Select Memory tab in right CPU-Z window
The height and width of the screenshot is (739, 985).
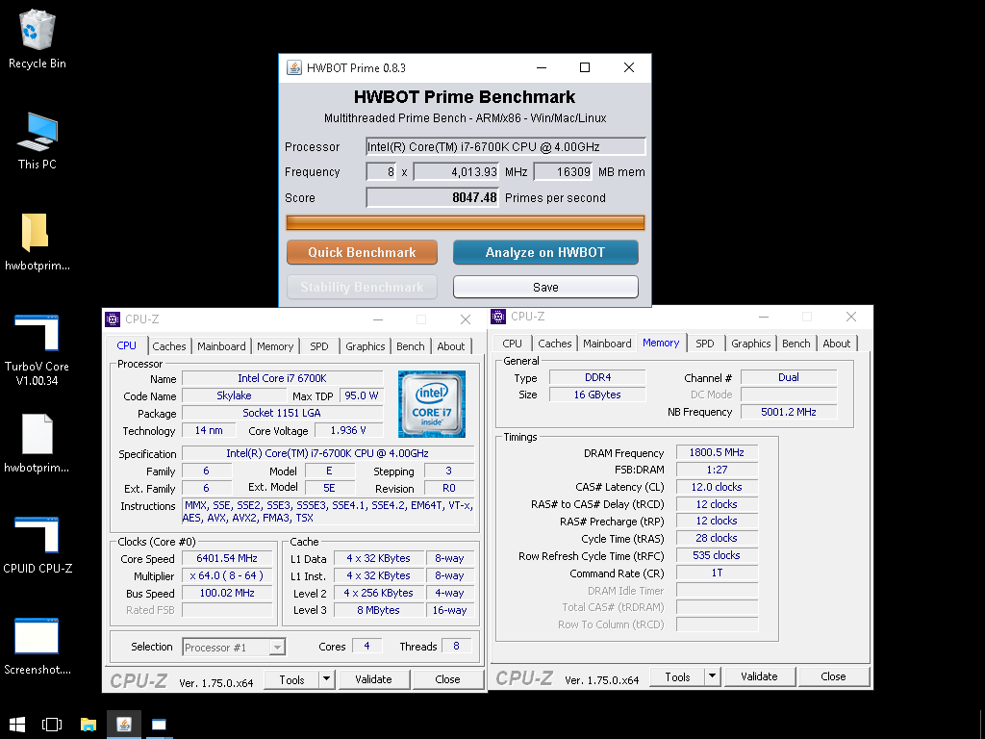tap(661, 343)
